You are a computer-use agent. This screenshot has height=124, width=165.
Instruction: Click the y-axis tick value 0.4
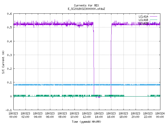pyautogui.click(x=9, y=41)
